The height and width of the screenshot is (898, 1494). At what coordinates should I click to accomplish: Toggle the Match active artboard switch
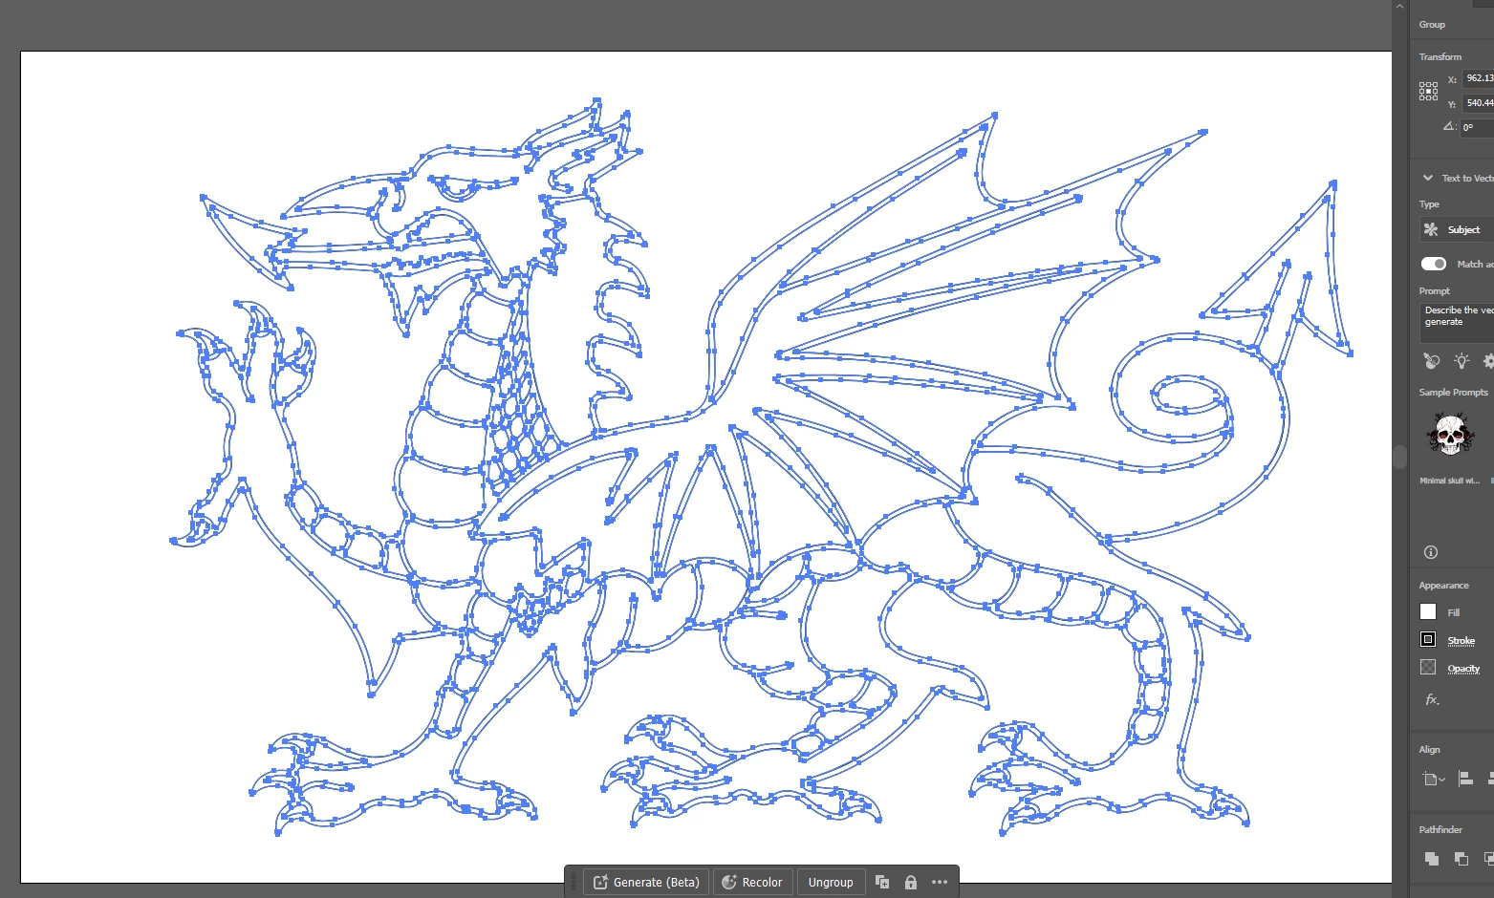tap(1433, 264)
